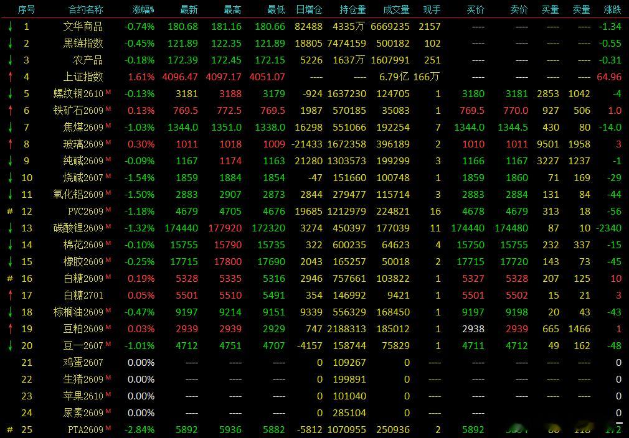Select the 棉花2609 contract name
Viewport: 629px width, 438px height.
[83, 245]
